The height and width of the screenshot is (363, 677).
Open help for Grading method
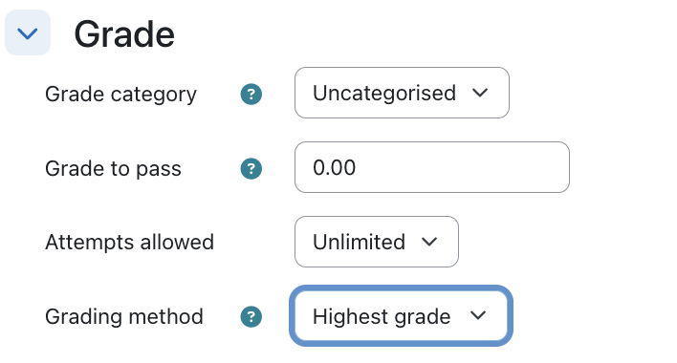[251, 317]
